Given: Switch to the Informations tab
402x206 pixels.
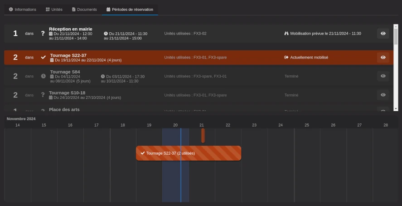Looking at the screenshot, I should (x=22, y=10).
